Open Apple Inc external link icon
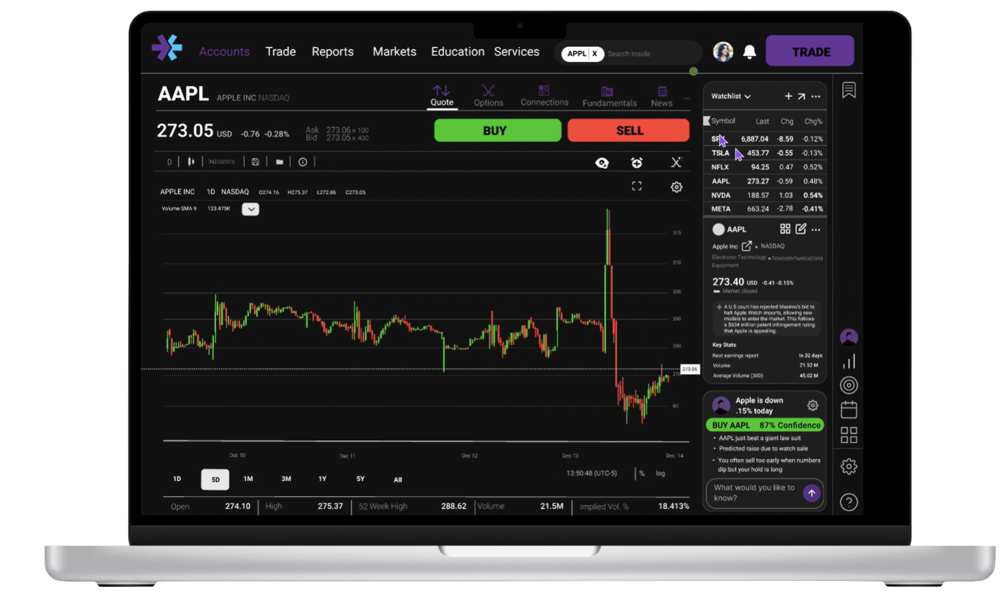 click(x=747, y=245)
